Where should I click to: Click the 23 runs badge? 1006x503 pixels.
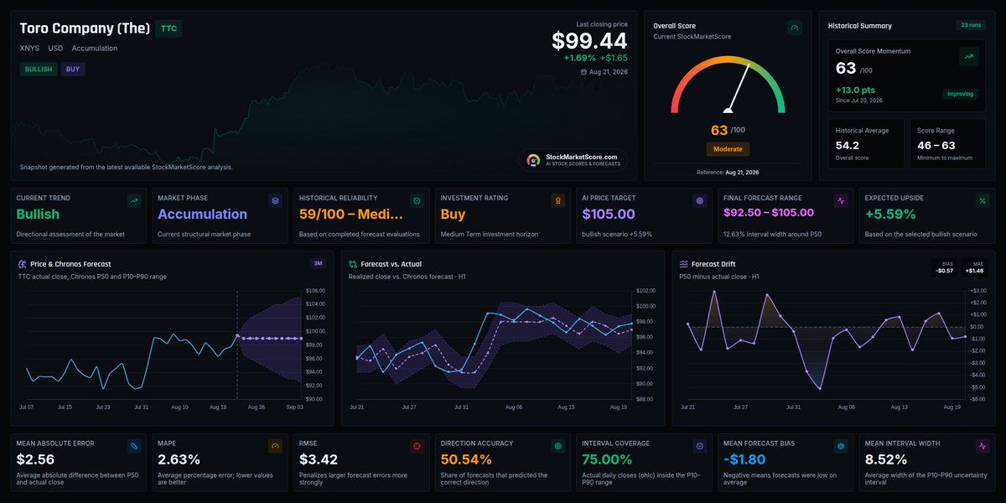click(970, 25)
